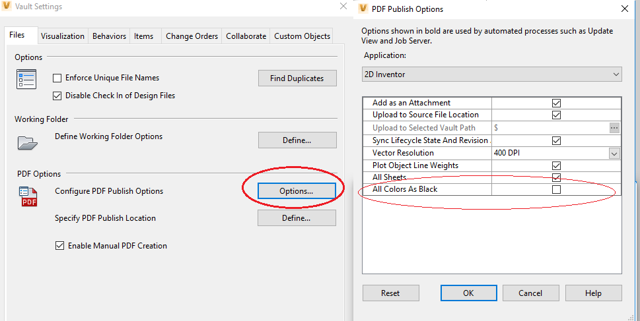Viewport: 640px width, 321px height.
Task: Open the Change Orders tab
Action: coord(192,36)
